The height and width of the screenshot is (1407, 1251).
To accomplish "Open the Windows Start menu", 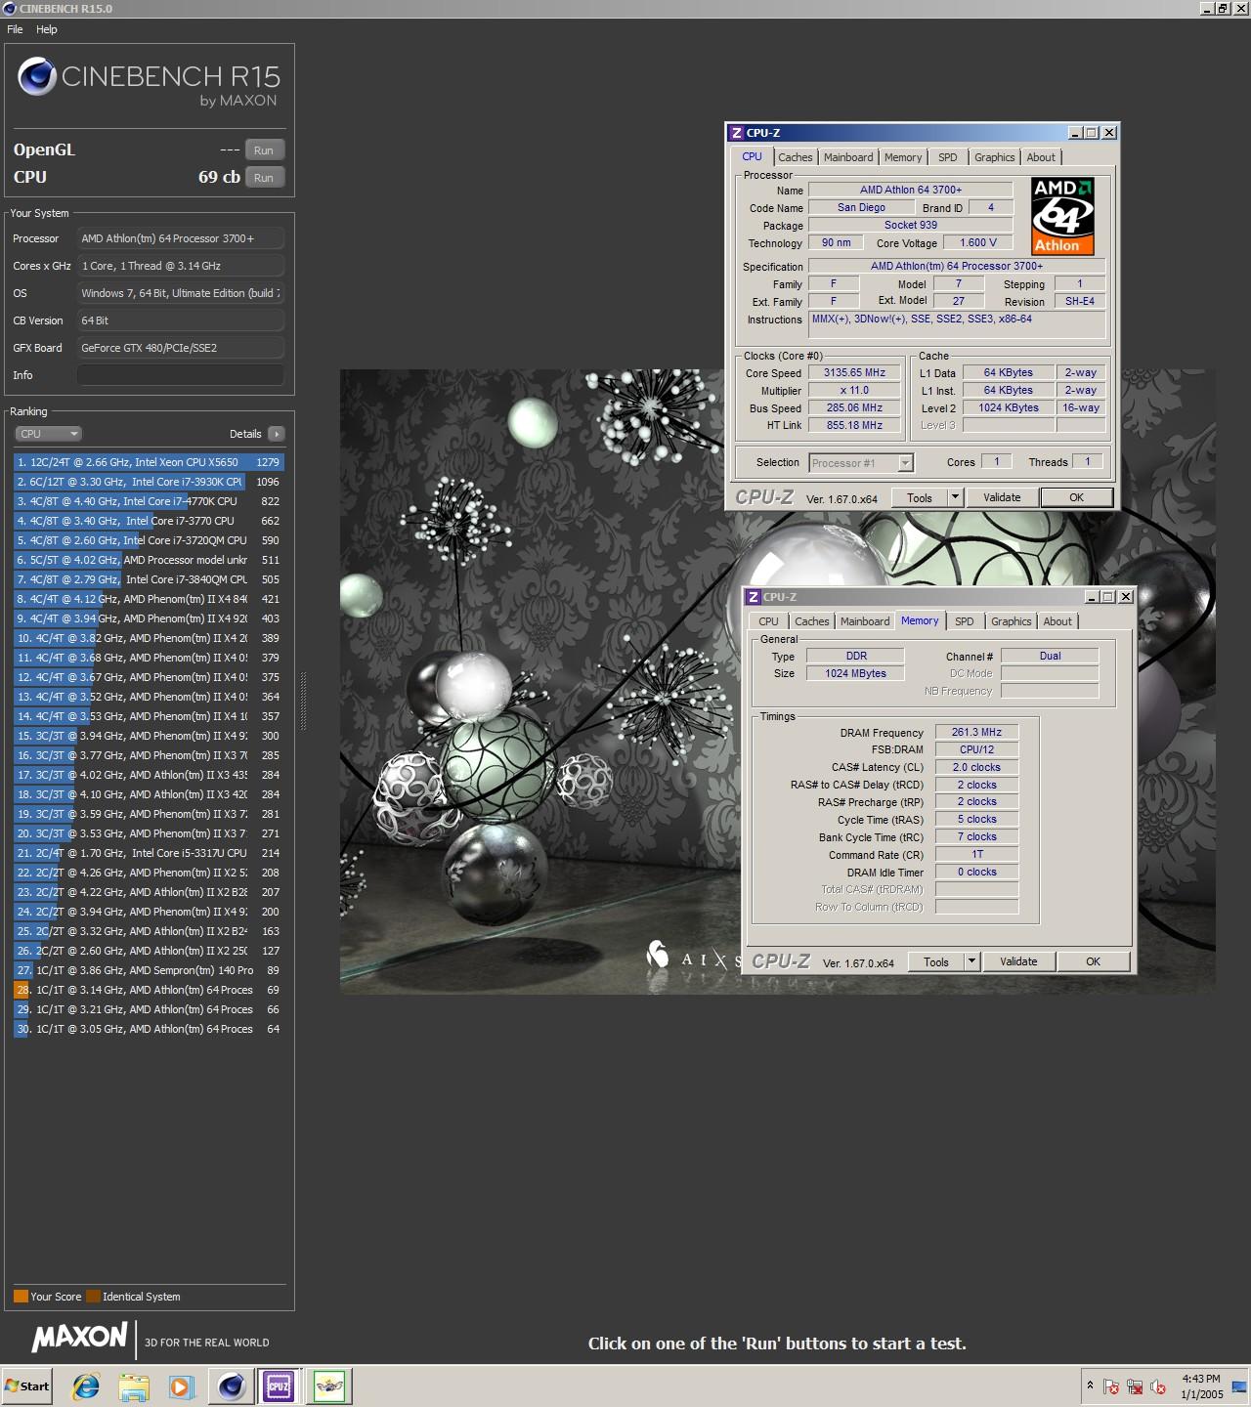I will [x=27, y=1386].
